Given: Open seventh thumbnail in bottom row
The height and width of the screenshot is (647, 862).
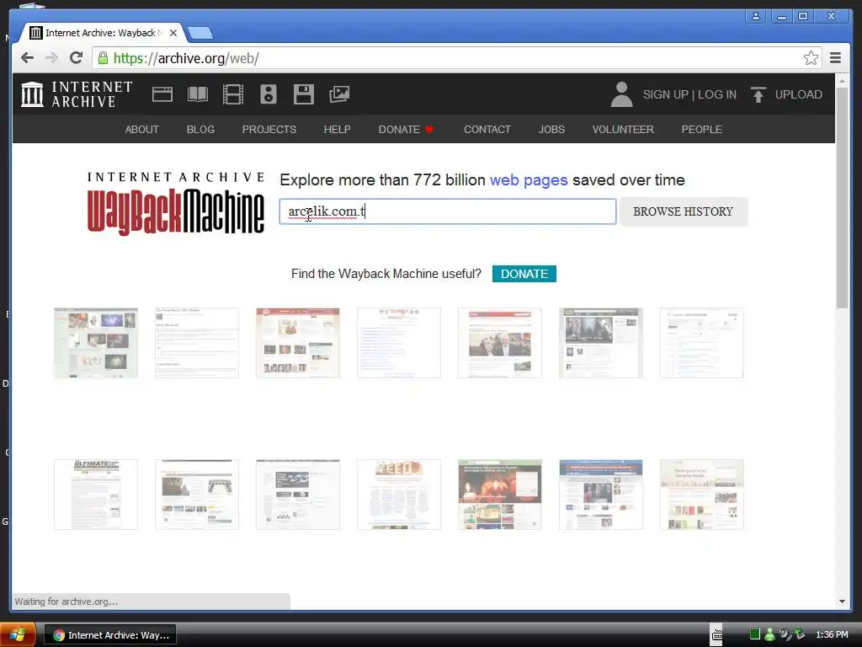Looking at the screenshot, I should (701, 495).
